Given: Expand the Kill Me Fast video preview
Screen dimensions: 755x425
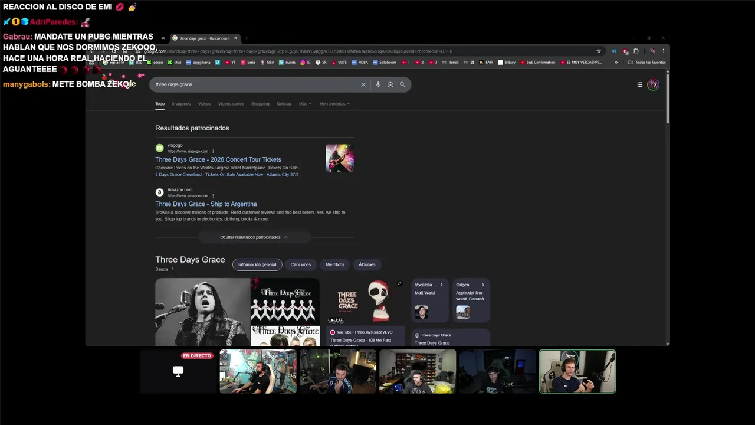Looking at the screenshot, I should (x=399, y=284).
